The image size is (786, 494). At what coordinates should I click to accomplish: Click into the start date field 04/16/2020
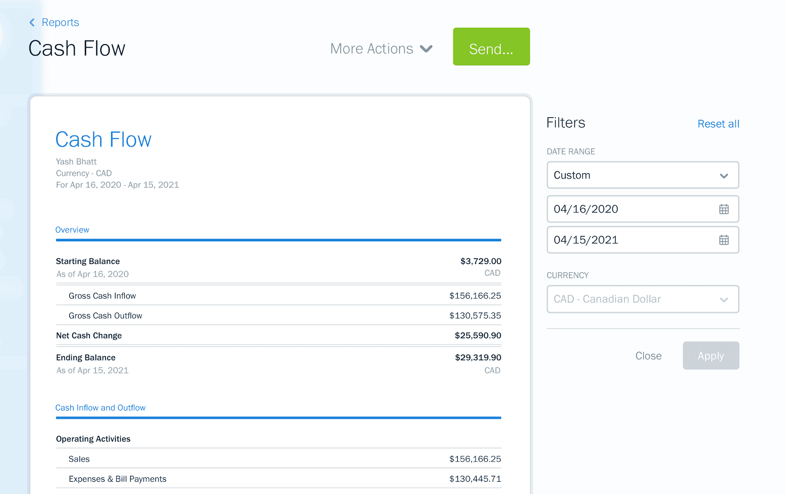[x=629, y=209]
